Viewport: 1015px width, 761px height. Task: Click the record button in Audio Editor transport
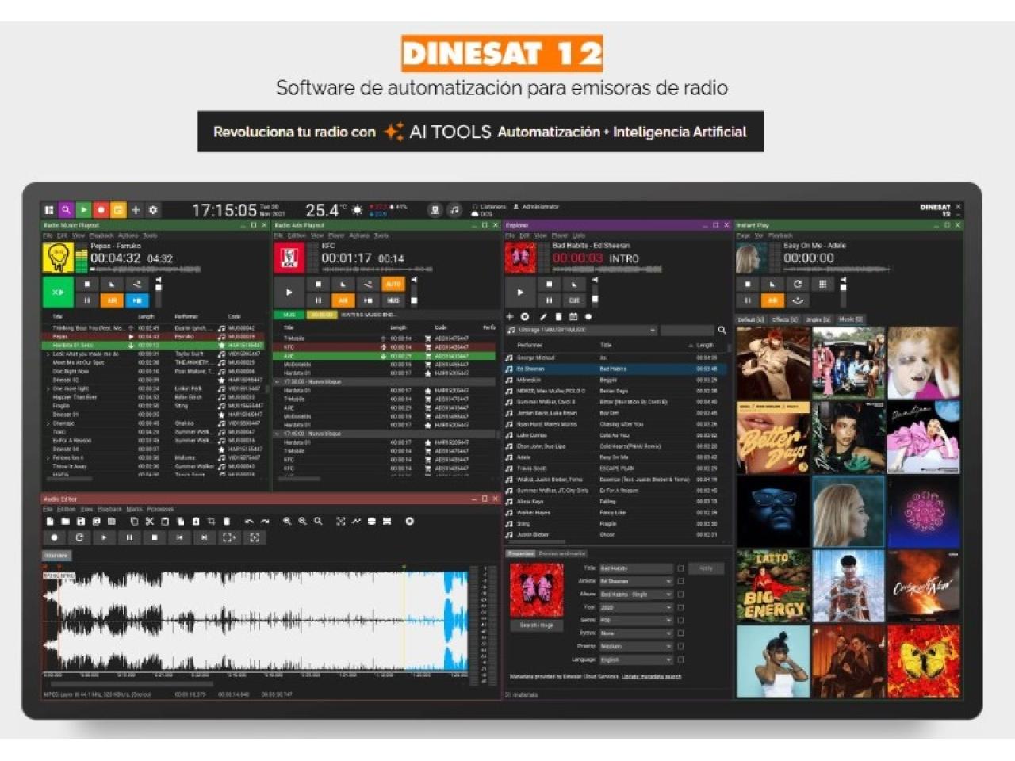(54, 537)
